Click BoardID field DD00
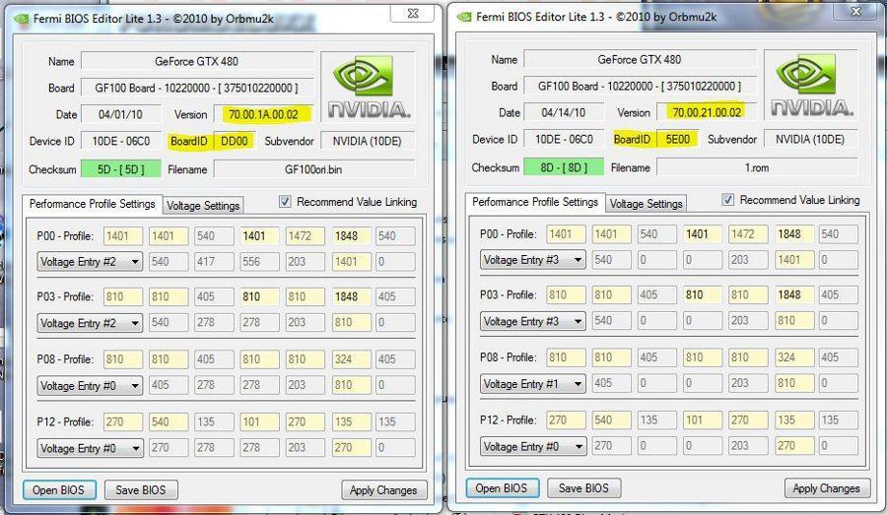This screenshot has width=887, height=515. click(x=235, y=141)
